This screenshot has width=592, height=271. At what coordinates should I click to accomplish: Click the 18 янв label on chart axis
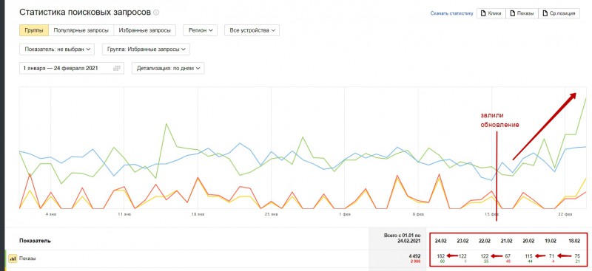click(198, 214)
